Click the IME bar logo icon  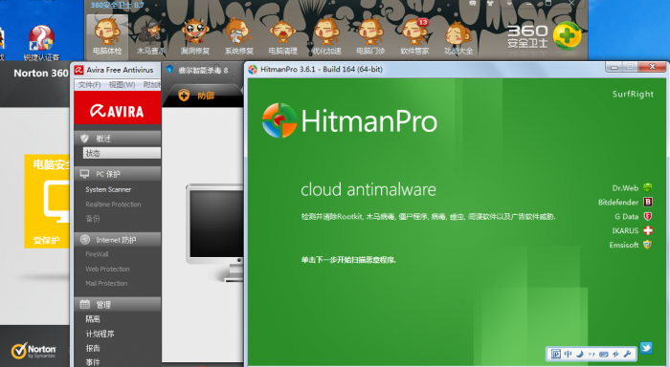click(555, 354)
